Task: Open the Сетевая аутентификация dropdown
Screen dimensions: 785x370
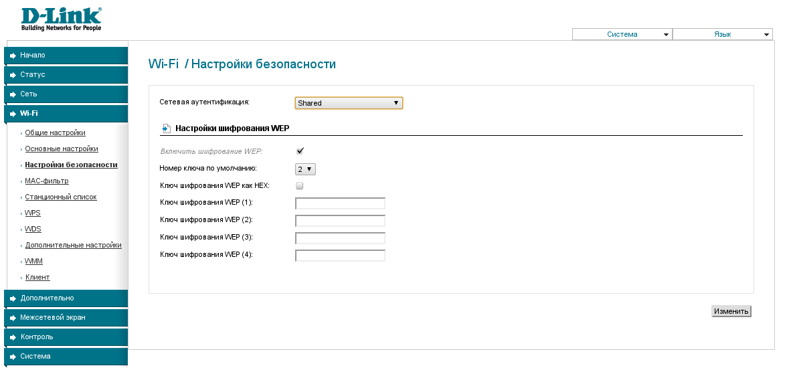Action: point(349,103)
